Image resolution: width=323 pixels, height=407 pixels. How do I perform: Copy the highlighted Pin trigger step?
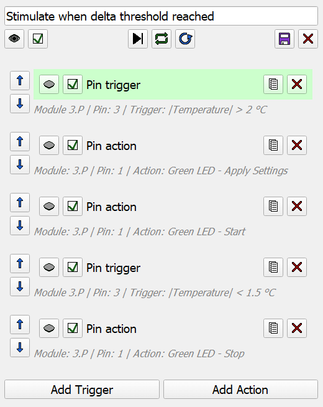click(273, 85)
